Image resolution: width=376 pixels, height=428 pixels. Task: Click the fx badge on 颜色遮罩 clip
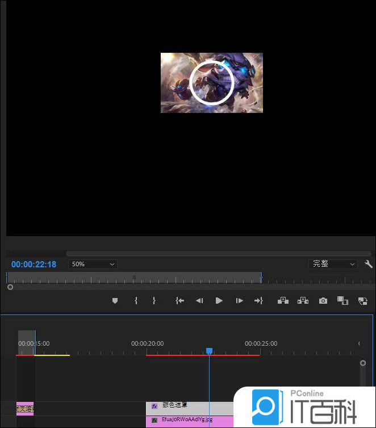click(x=154, y=406)
